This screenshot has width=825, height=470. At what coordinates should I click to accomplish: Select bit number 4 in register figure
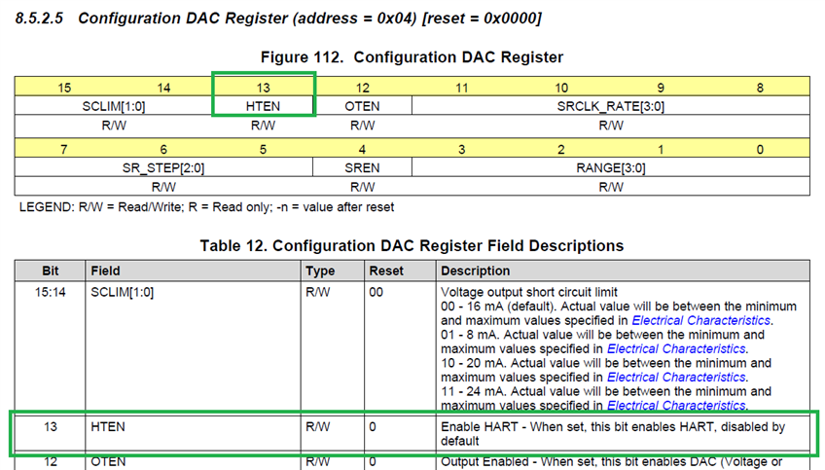(363, 150)
